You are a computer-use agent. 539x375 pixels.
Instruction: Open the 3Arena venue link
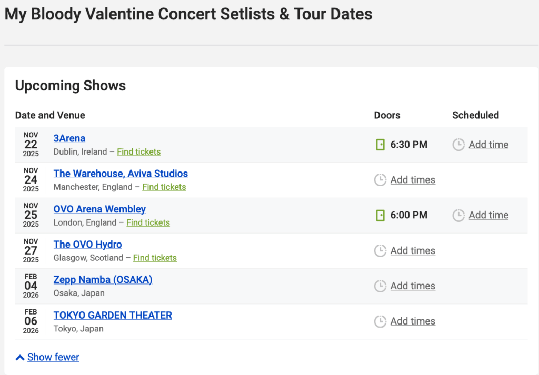(69, 138)
